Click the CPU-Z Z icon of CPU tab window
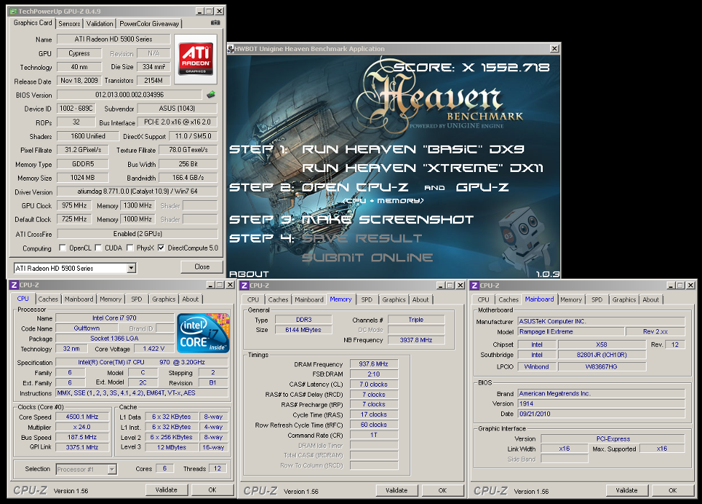This screenshot has width=702, height=504. (x=14, y=284)
